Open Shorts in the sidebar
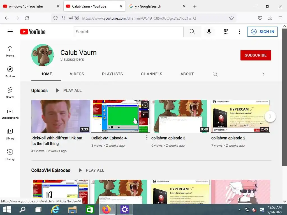The width and height of the screenshot is (287, 215). [10, 93]
